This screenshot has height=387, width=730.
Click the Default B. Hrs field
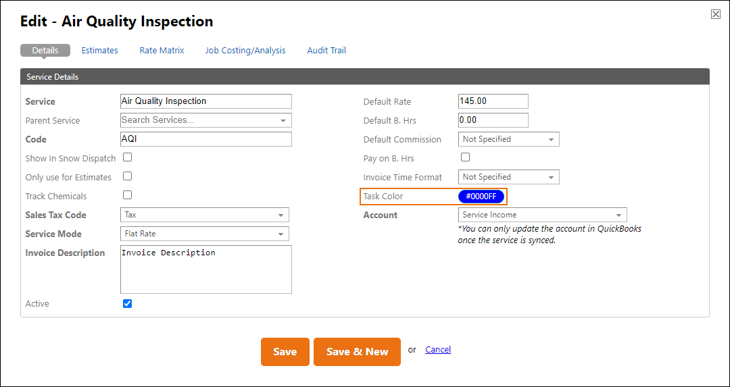coord(493,120)
